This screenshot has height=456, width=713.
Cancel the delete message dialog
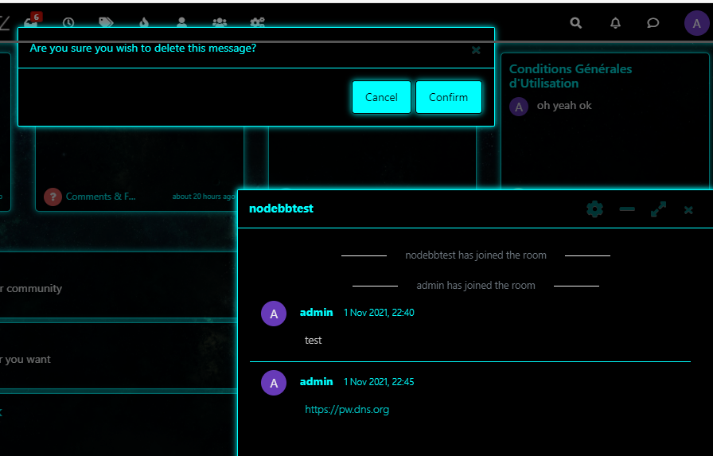pyautogui.click(x=381, y=97)
